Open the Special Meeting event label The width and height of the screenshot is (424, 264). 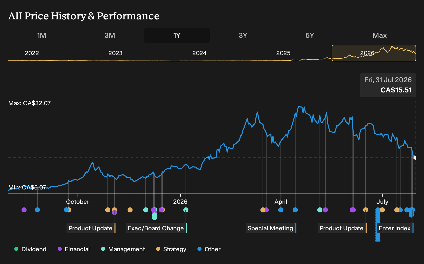point(271,228)
